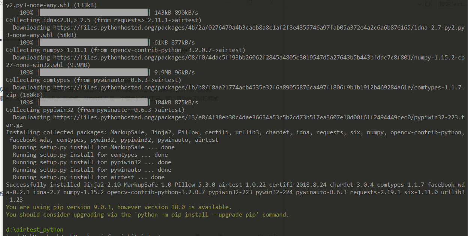Image resolution: width=468 pixels, height=236 pixels.
Task: Click the refresh icon beside the search box
Action: pyautogui.click(x=428, y=4)
